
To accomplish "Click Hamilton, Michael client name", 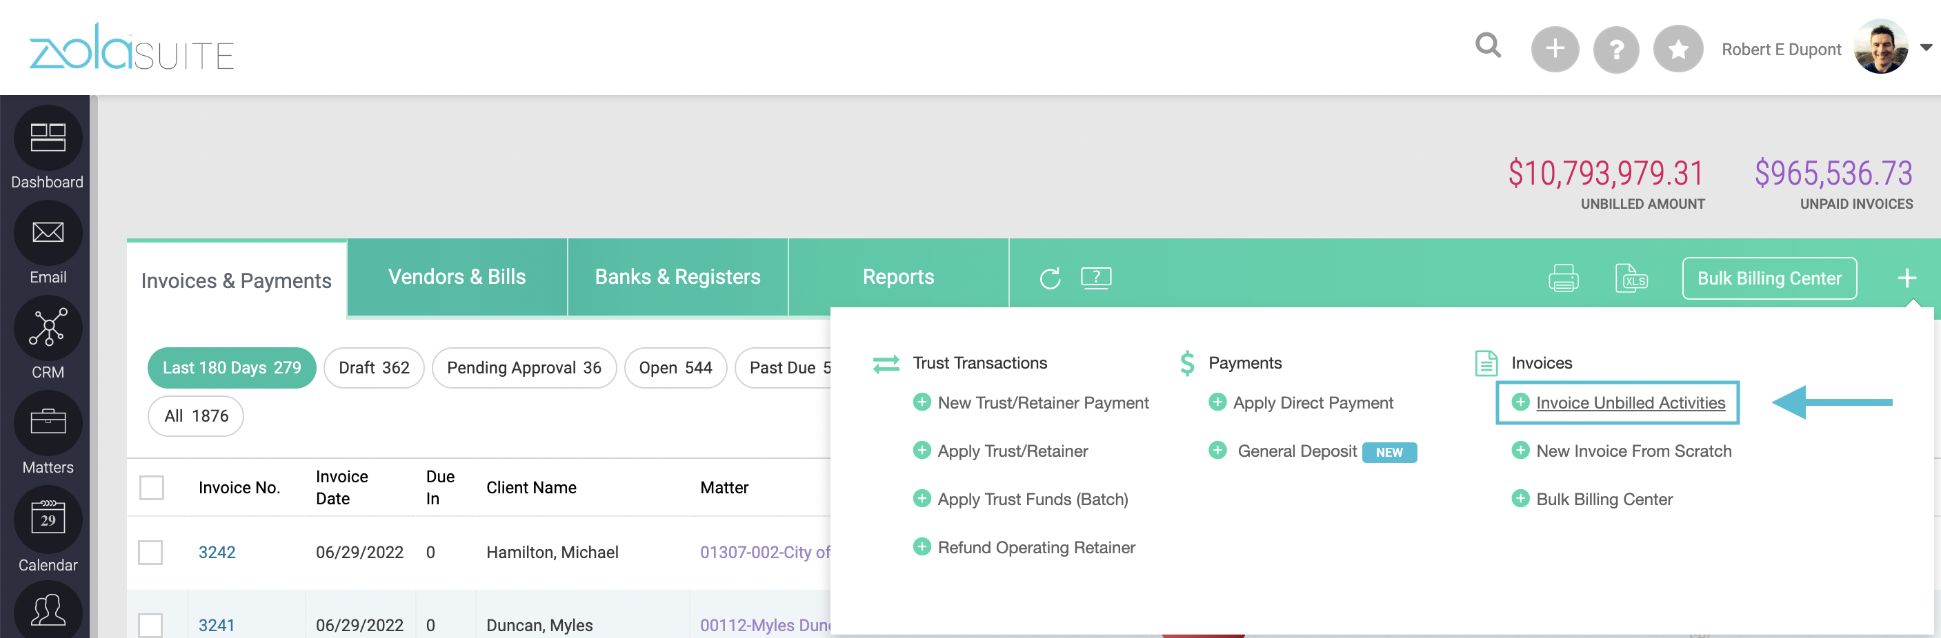I will [x=552, y=551].
